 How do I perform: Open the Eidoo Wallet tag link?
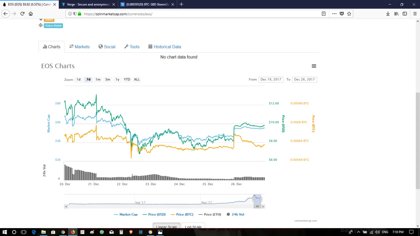53,26
